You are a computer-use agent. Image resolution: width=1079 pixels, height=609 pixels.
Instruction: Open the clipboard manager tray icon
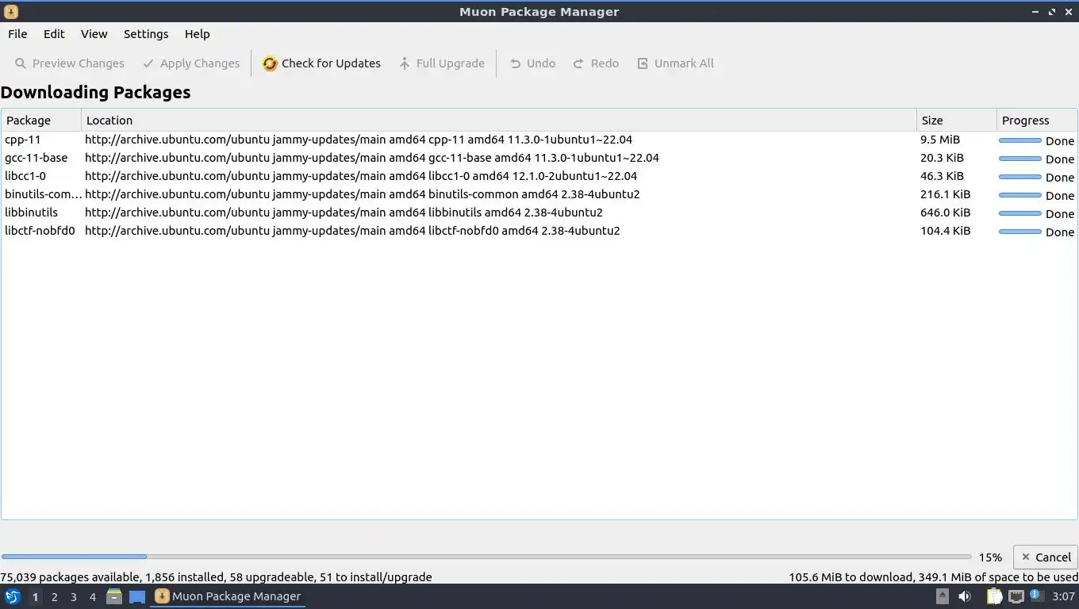click(995, 596)
